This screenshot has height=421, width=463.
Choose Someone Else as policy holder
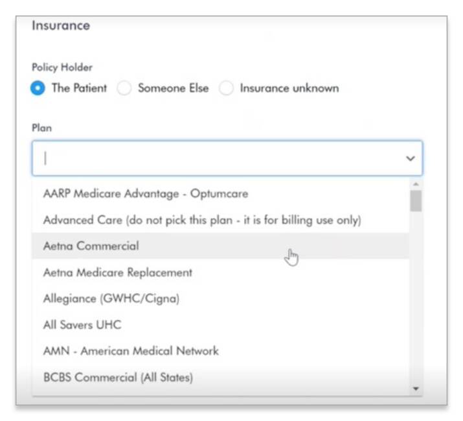click(124, 88)
